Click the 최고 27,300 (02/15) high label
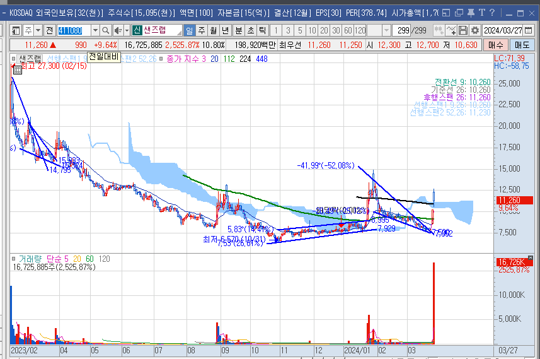Image resolution: width=540 pixels, height=359 pixels. tap(54, 66)
